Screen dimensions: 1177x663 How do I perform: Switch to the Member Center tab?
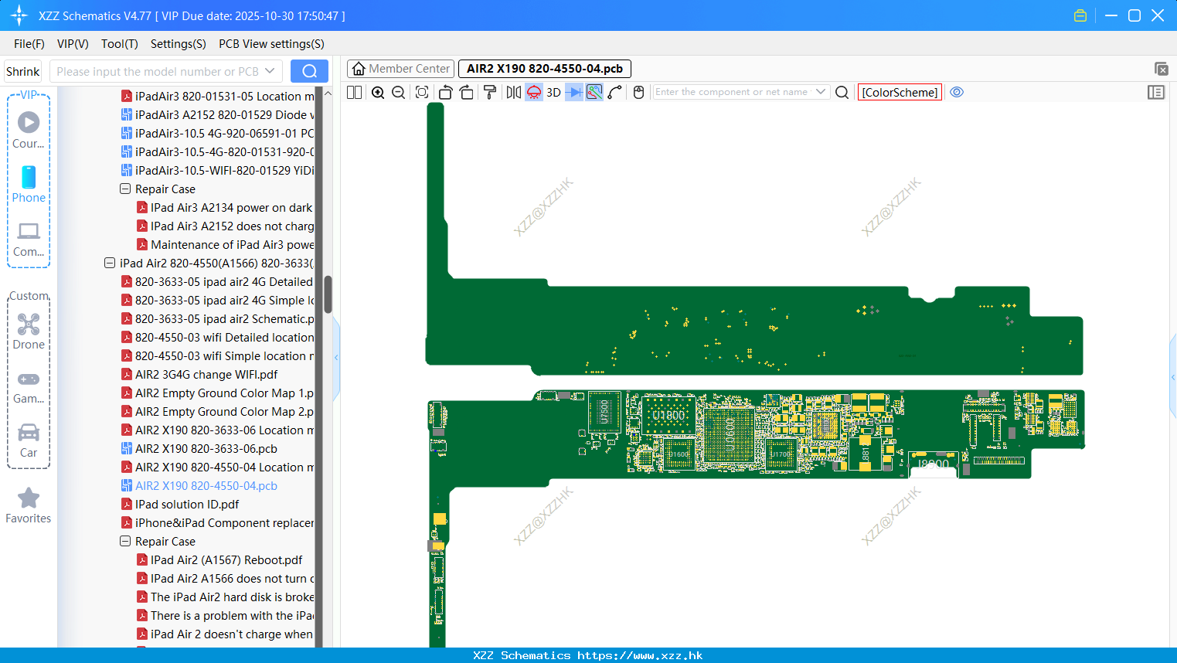point(400,69)
